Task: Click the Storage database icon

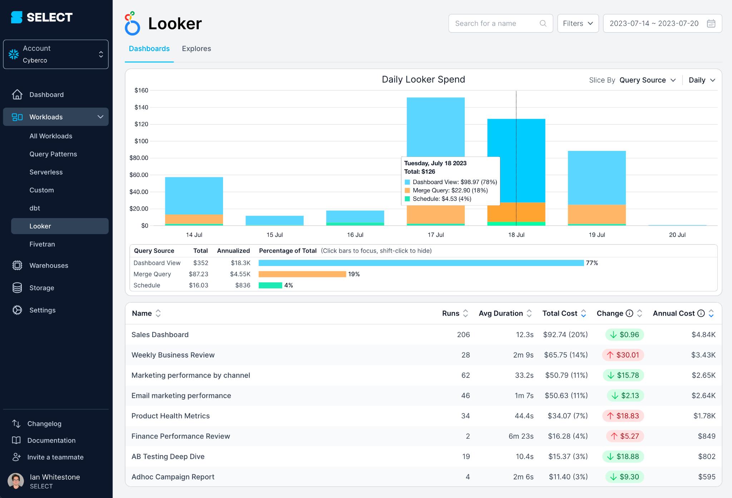Action: pyautogui.click(x=17, y=288)
